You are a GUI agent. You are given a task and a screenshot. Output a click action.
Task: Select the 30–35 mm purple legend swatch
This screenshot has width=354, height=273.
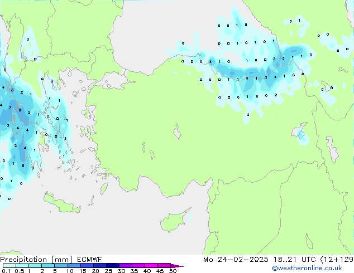coord(126,266)
